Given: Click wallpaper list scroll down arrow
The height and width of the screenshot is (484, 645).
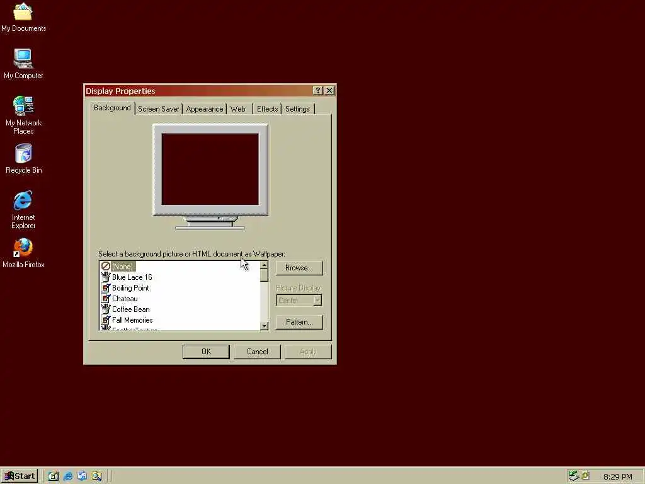Looking at the screenshot, I should point(264,326).
